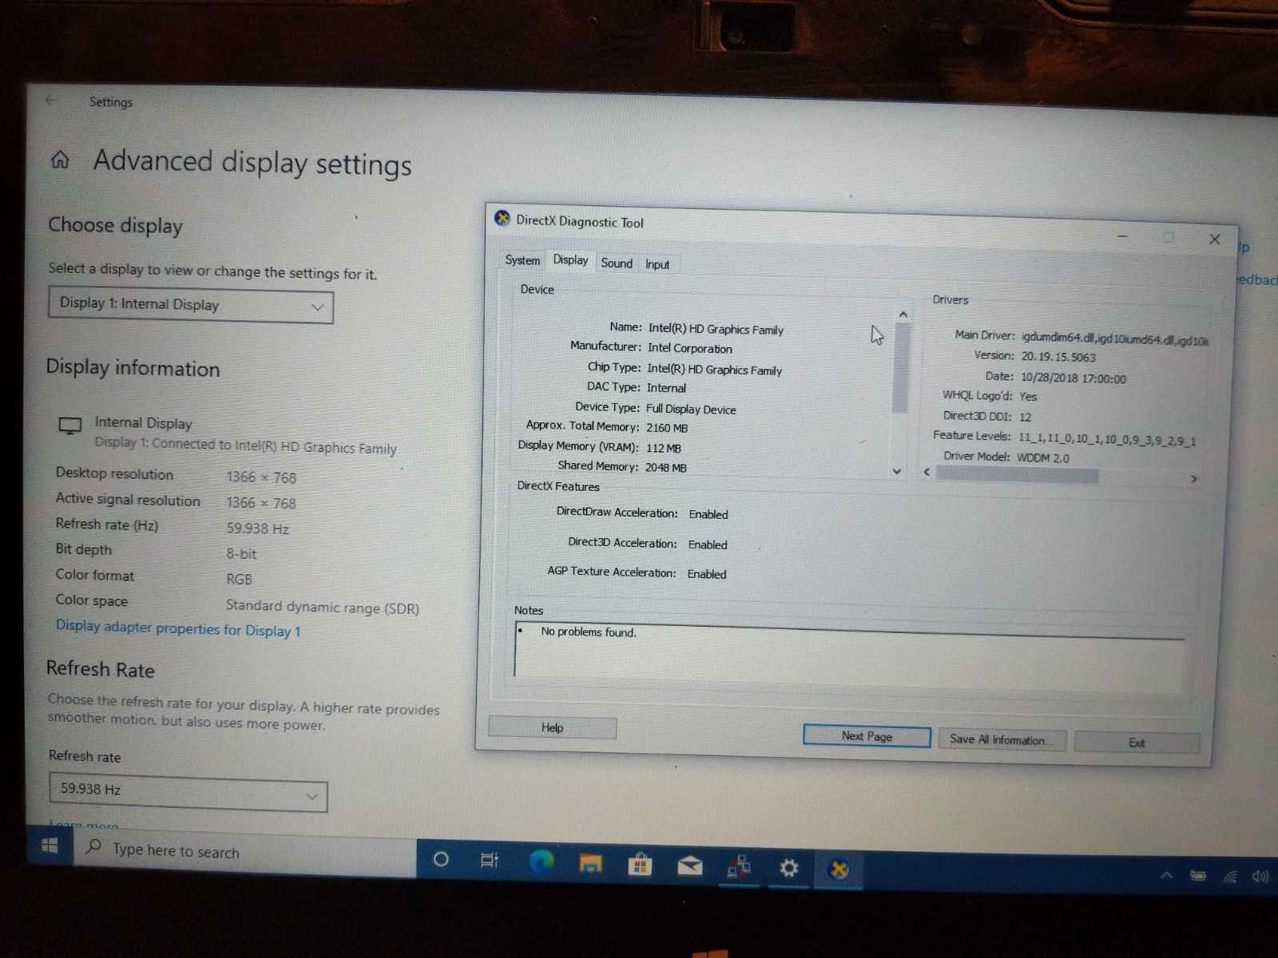Select the Display tab in DirectX tool
This screenshot has height=958, width=1278.
tap(570, 260)
